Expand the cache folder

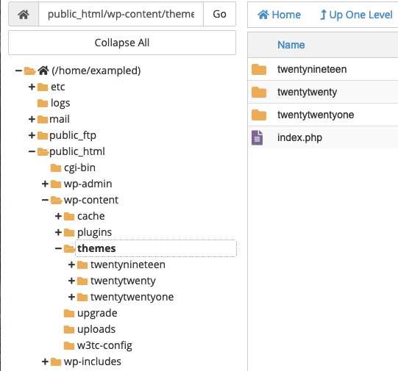pyautogui.click(x=58, y=216)
